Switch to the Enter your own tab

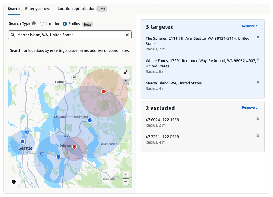click(x=38, y=9)
